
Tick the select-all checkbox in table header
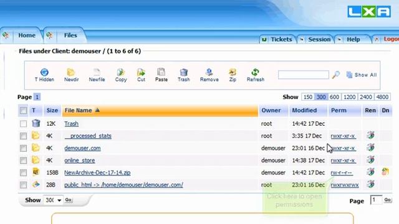point(23,111)
